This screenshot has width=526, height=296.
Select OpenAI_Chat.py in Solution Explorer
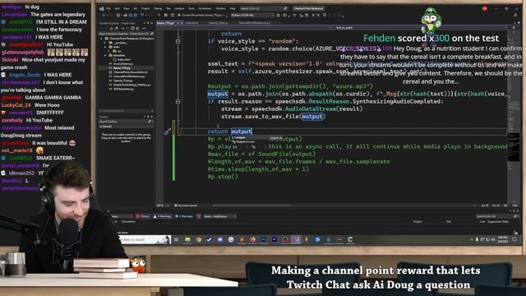pos(121,81)
